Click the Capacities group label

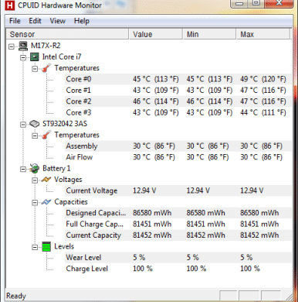pos(71,202)
